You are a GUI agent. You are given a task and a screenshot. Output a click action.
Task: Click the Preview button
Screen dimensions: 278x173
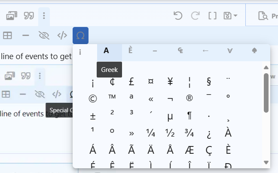click(x=268, y=16)
